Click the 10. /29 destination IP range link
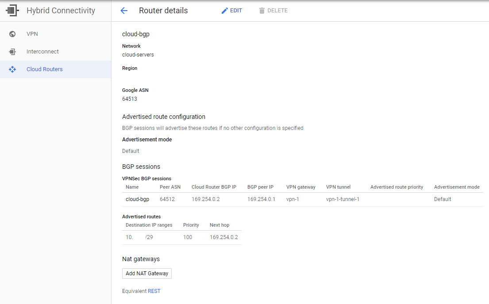Screen dimensions: 489x304 coord(139,237)
